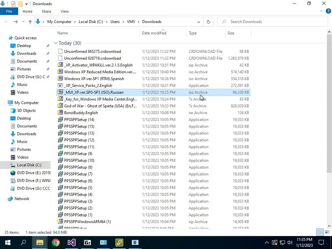Open the quick access toolbar customize dropdown
This screenshot has height=249, width=332.
(26, 4)
